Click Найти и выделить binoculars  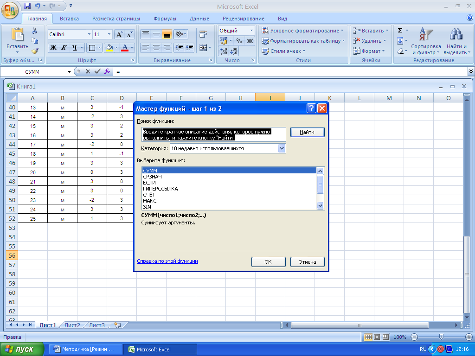[456, 34]
